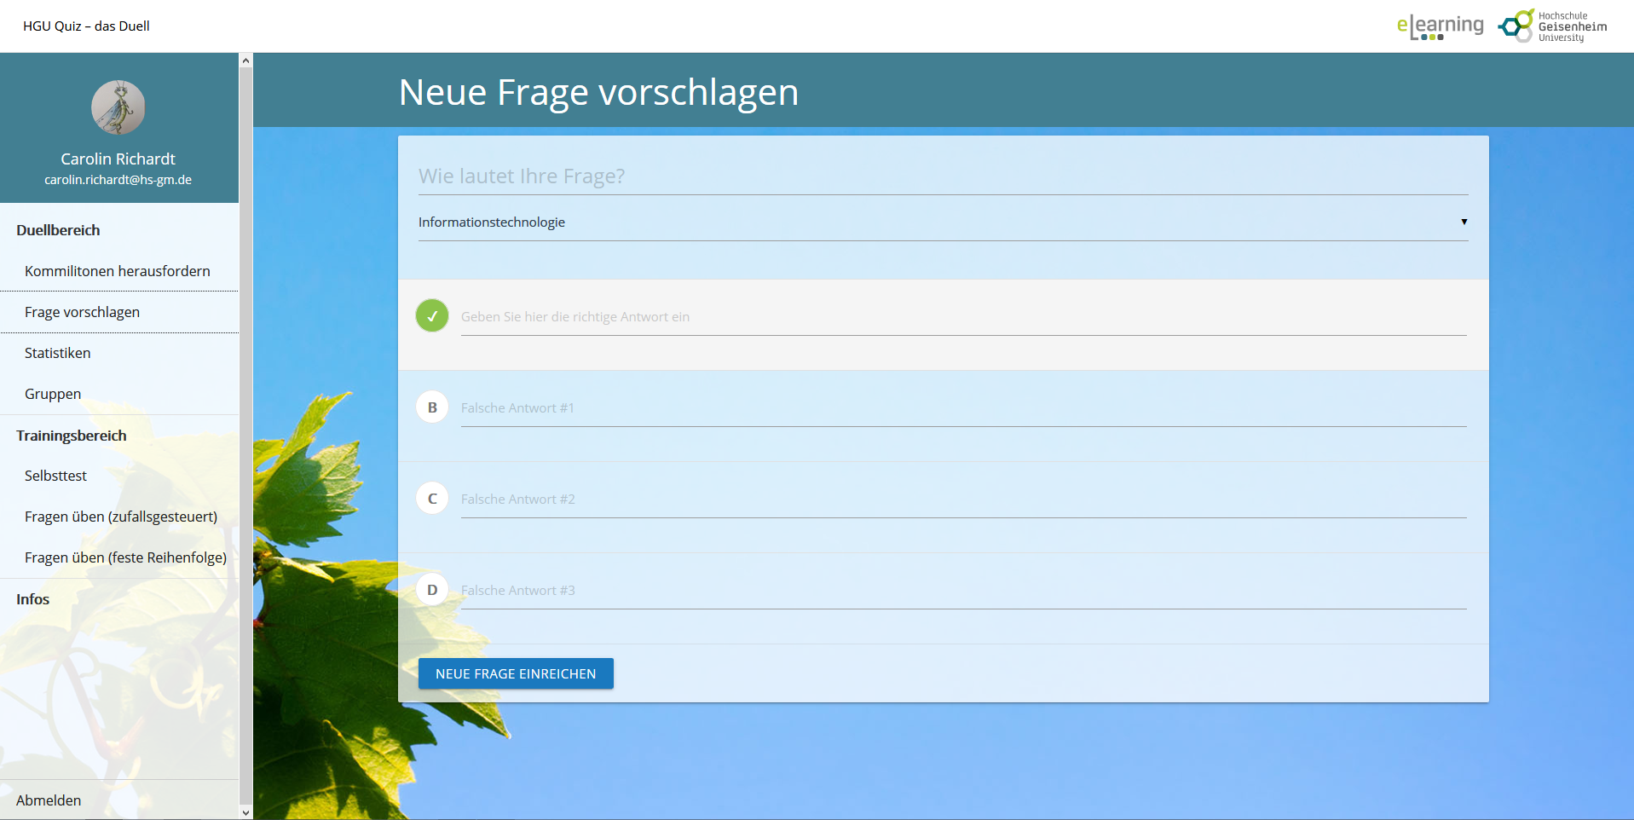Open Fragen üben (zufallsgesteuert)

pos(121,517)
